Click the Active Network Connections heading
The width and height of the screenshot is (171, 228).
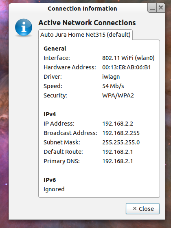click(87, 23)
